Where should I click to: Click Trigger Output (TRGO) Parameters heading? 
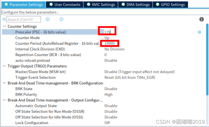coord(37,66)
